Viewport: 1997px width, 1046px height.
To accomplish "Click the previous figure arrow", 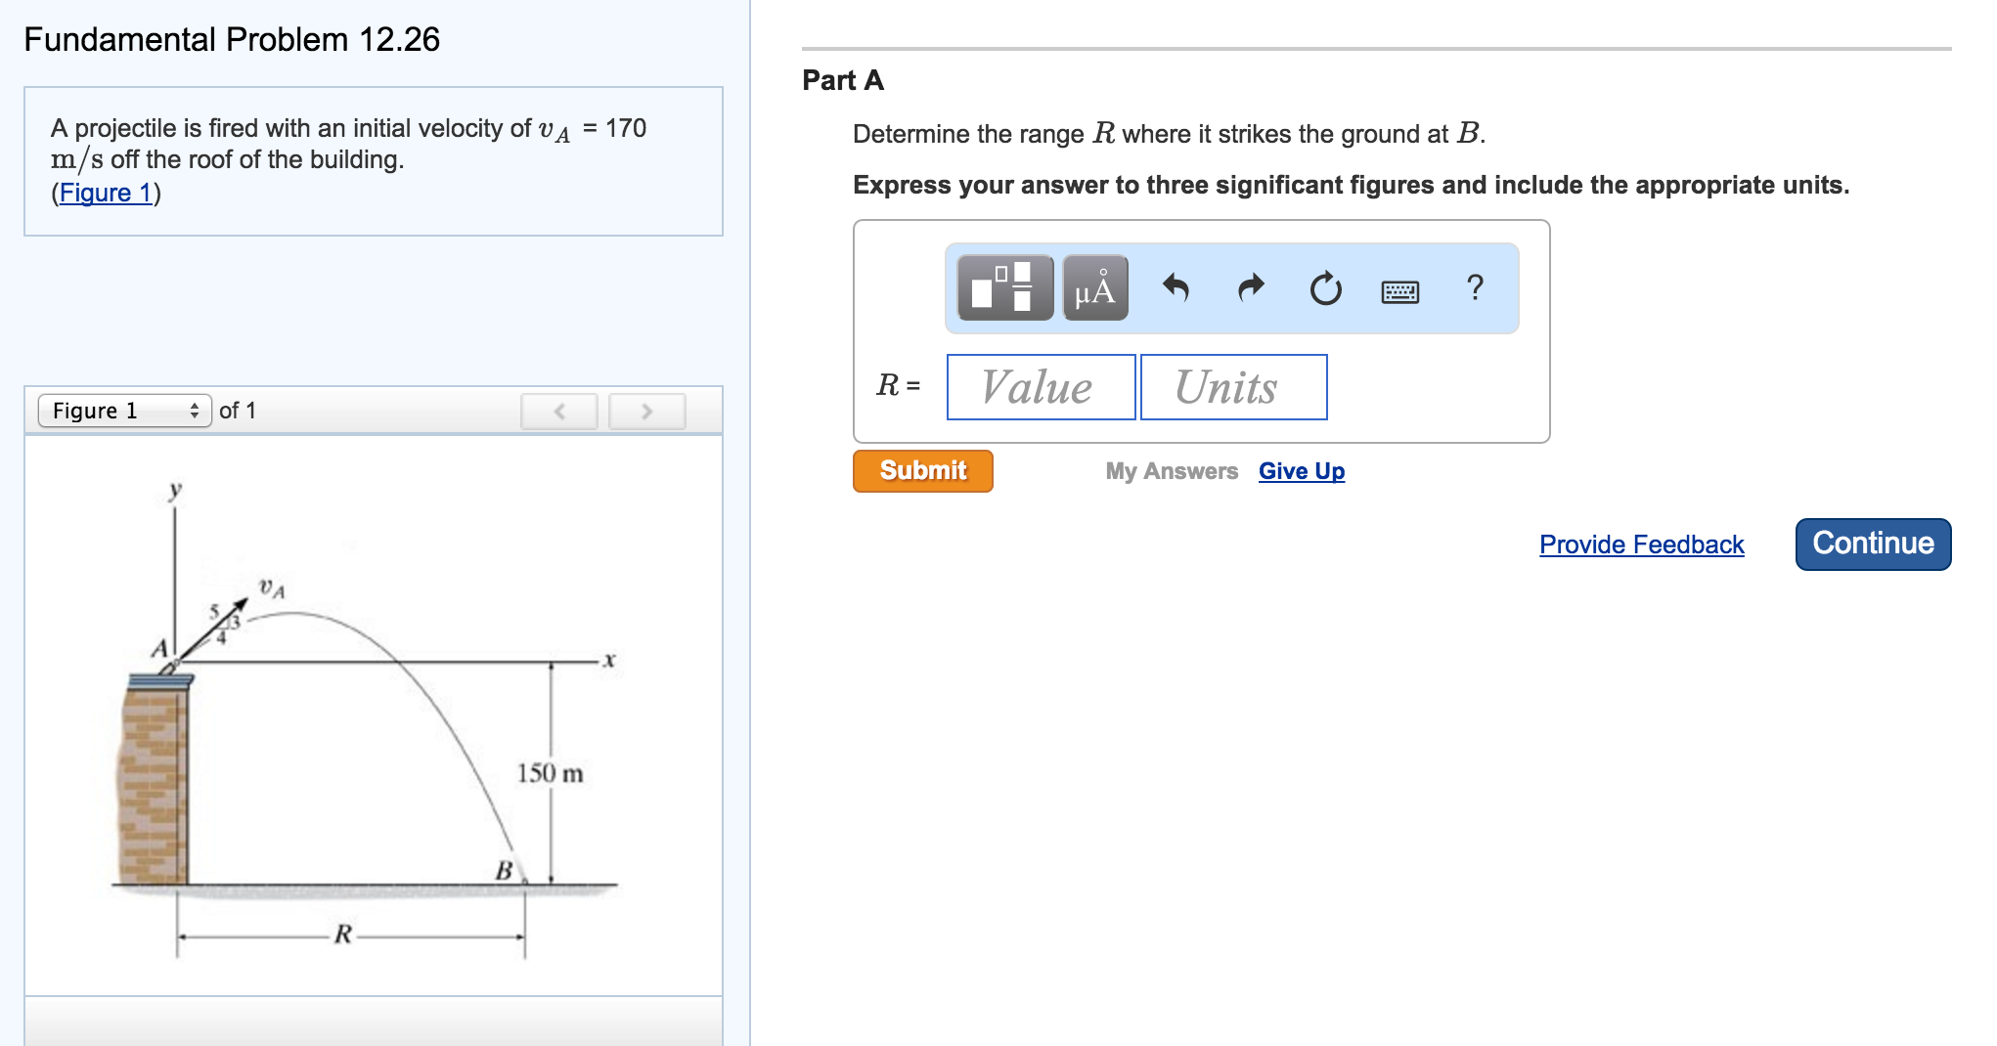I will point(557,411).
